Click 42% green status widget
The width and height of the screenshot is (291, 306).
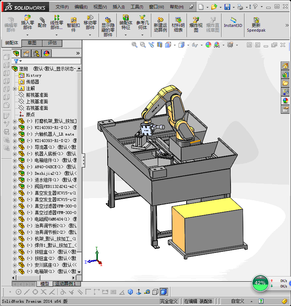(260, 283)
